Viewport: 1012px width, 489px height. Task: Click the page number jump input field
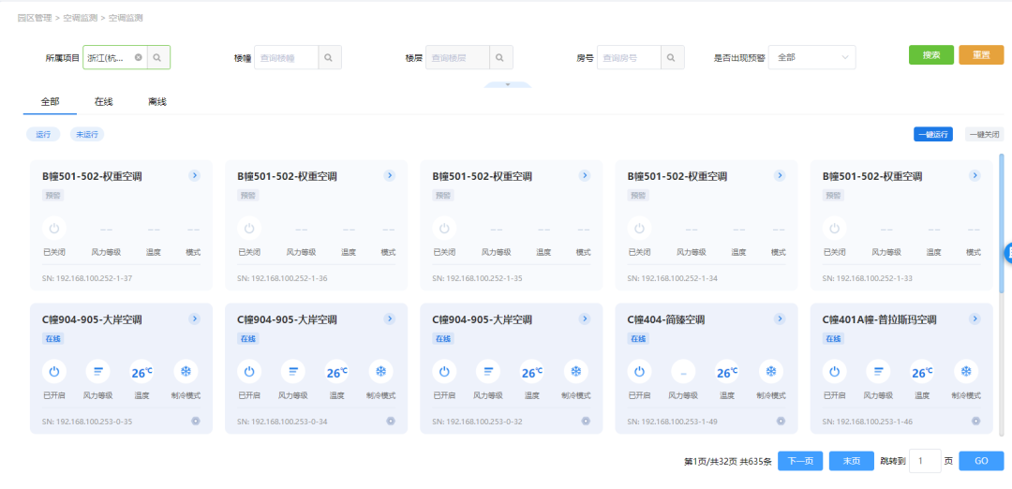point(925,461)
